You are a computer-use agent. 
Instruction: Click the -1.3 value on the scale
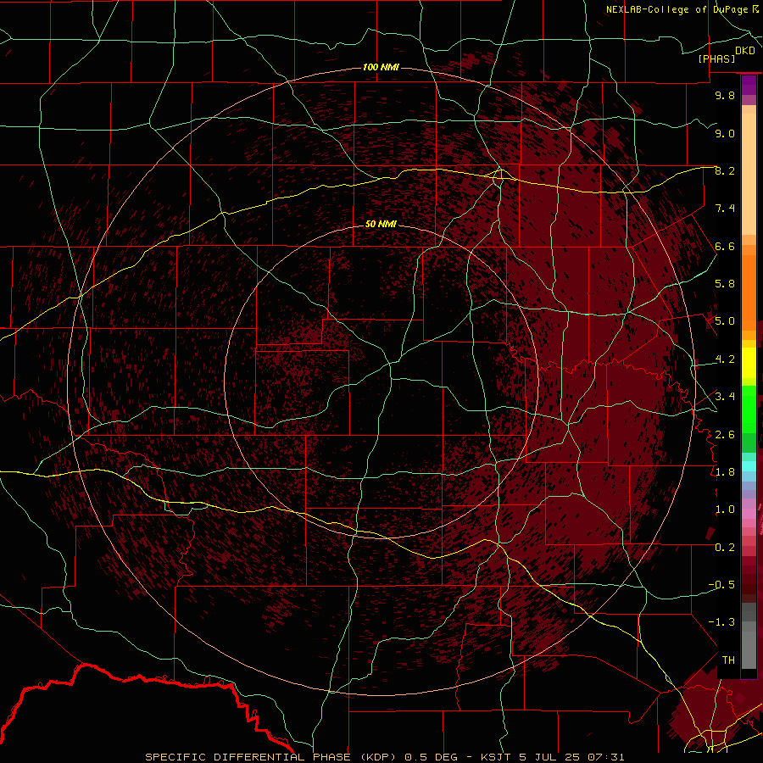(x=721, y=622)
